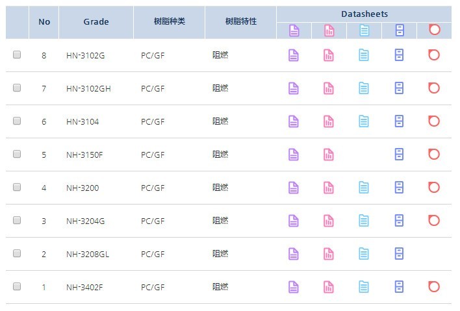The image size is (460, 311).
Task: Click grade name HN-3102GH
Action: click(88, 88)
